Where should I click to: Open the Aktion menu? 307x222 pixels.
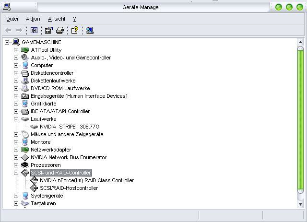click(x=33, y=19)
